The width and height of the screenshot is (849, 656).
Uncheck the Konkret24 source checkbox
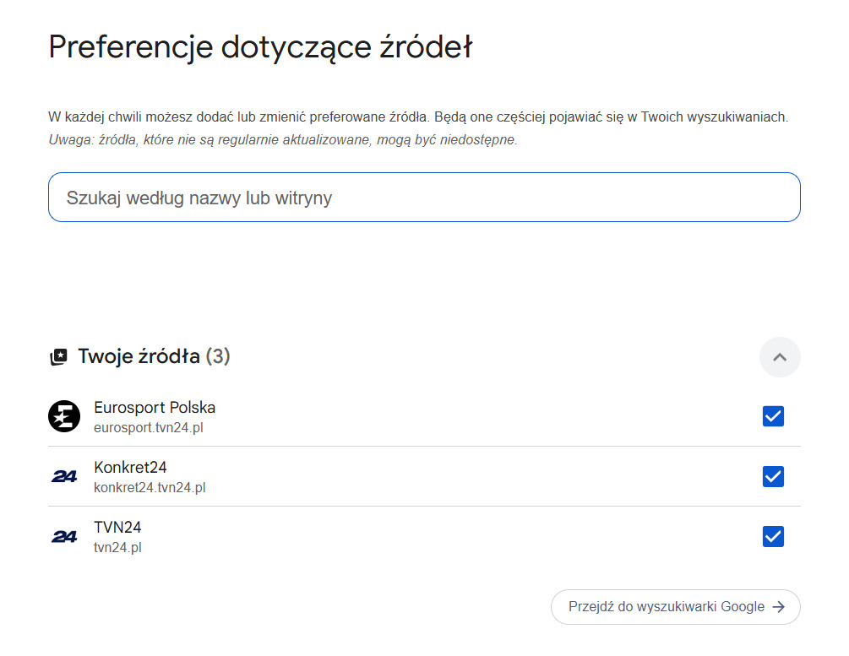click(773, 476)
